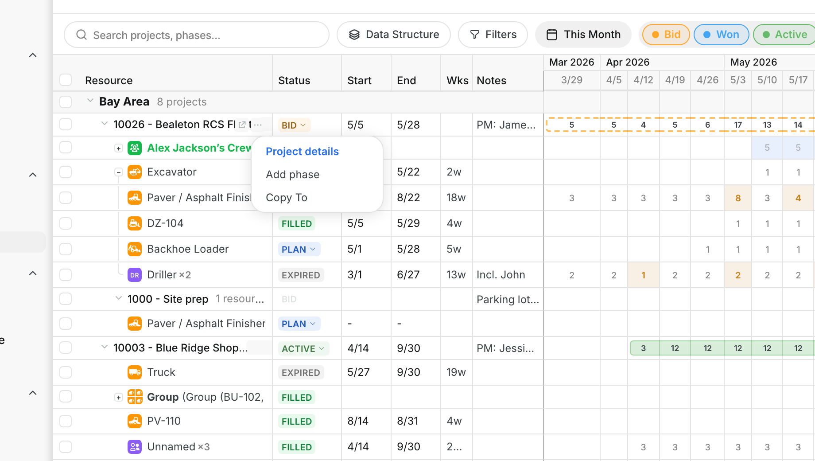Screen dimensions: 815x461
Task: Choose Add phase in the context menu
Action: (293, 175)
